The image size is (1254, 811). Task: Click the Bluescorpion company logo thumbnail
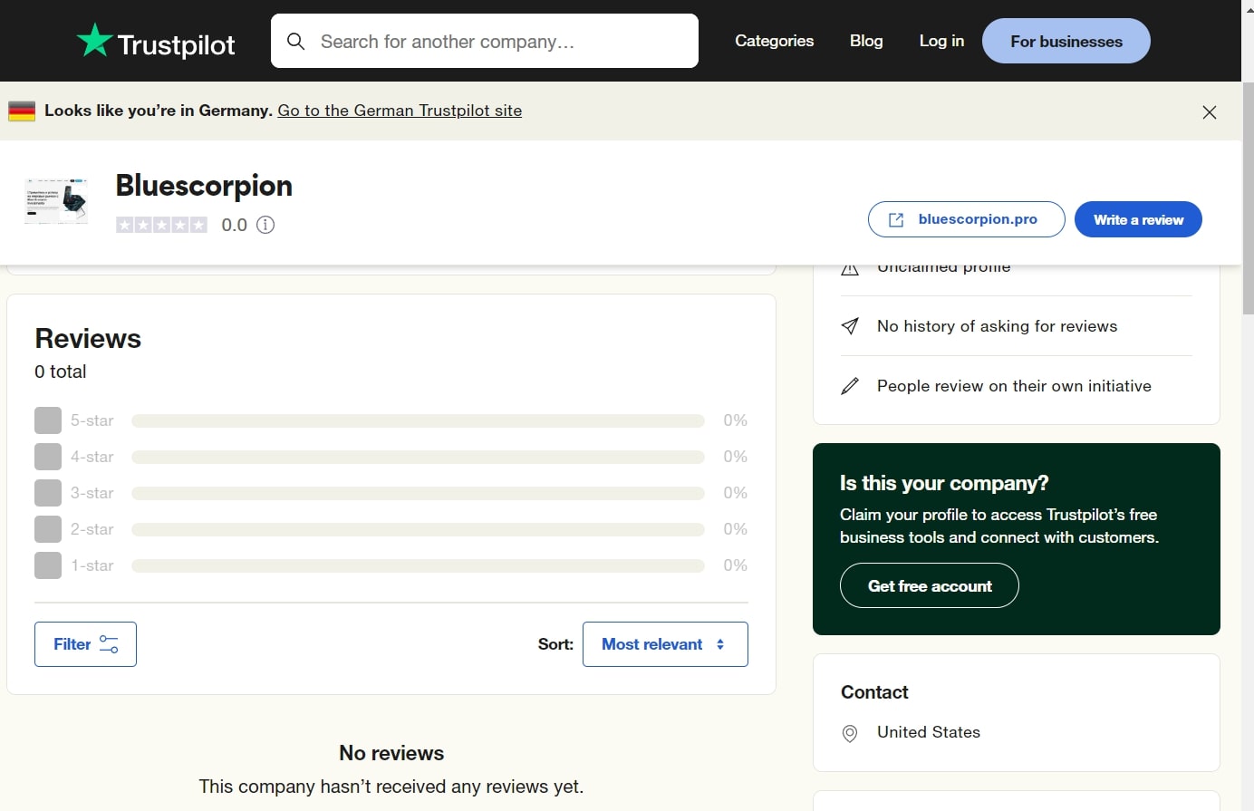point(56,201)
